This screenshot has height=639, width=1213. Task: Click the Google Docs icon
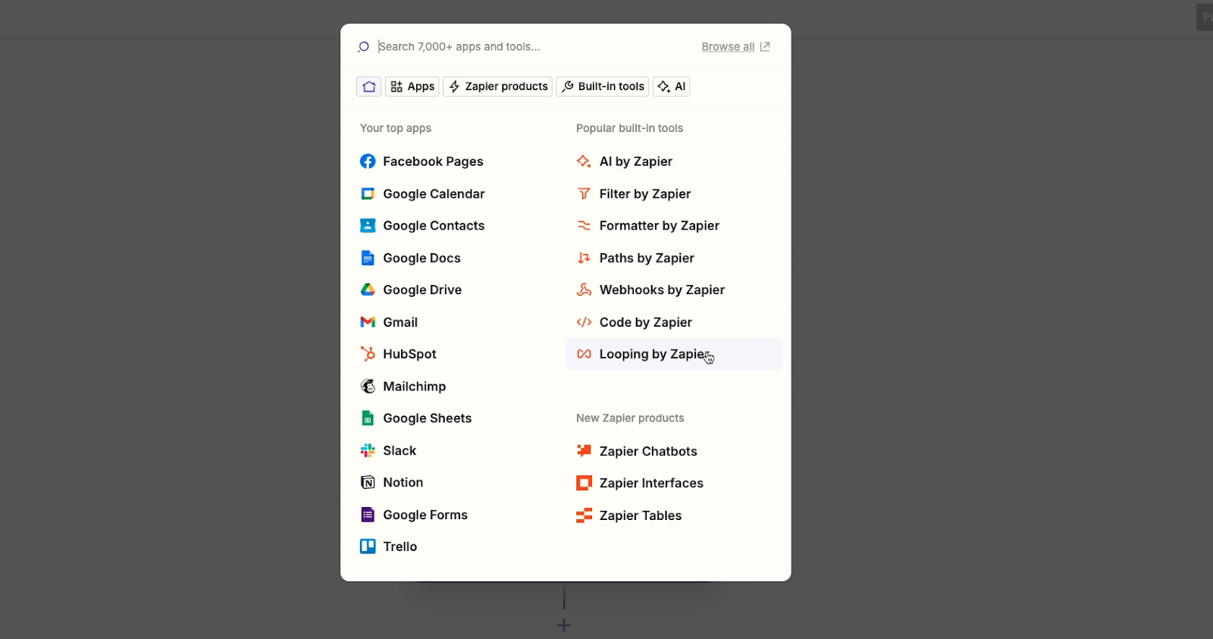point(368,258)
